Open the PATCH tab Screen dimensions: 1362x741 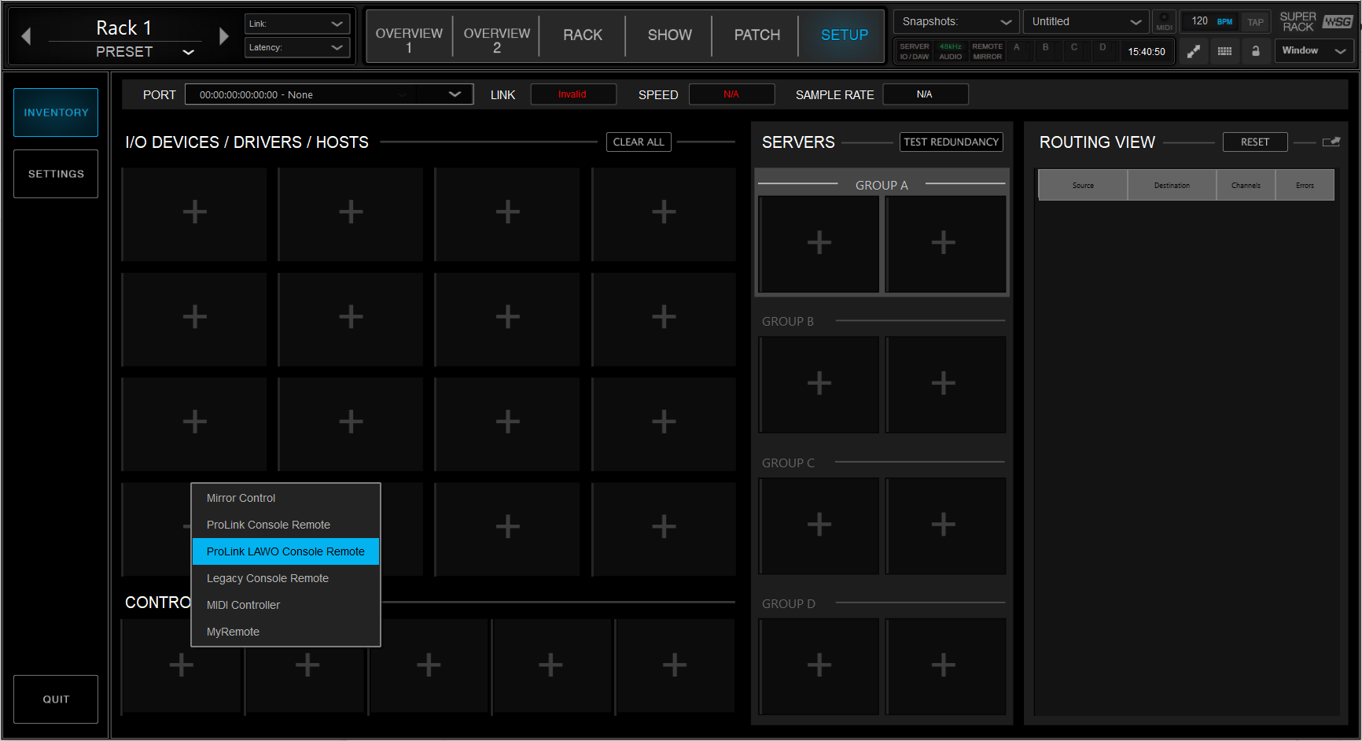pyautogui.click(x=757, y=35)
